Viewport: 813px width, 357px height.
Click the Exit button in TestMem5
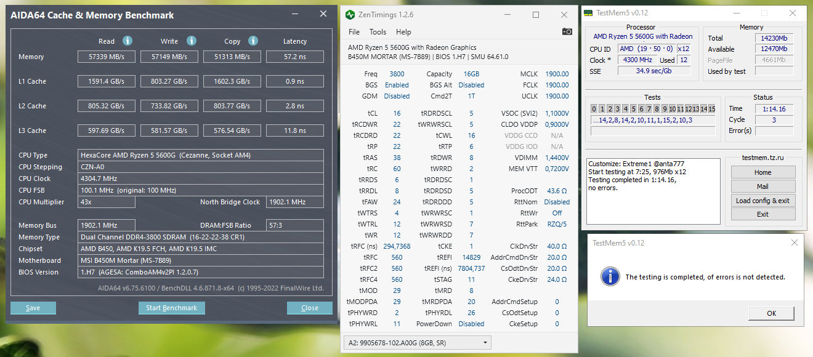(763, 214)
